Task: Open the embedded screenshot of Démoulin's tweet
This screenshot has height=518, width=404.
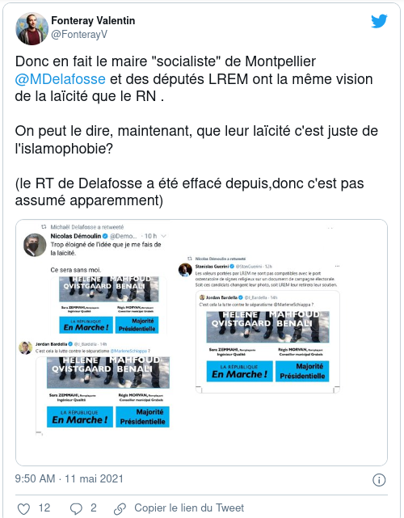Action: point(201,343)
